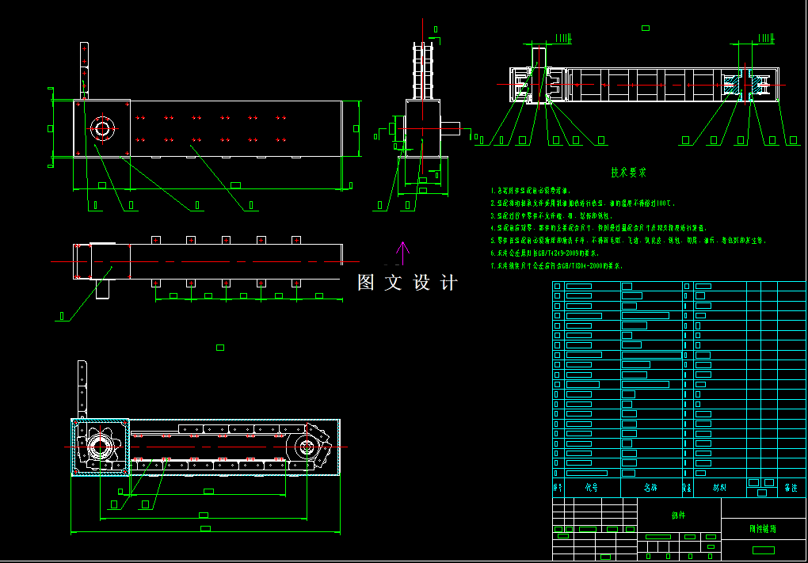Click the 名称 column header

[651, 487]
